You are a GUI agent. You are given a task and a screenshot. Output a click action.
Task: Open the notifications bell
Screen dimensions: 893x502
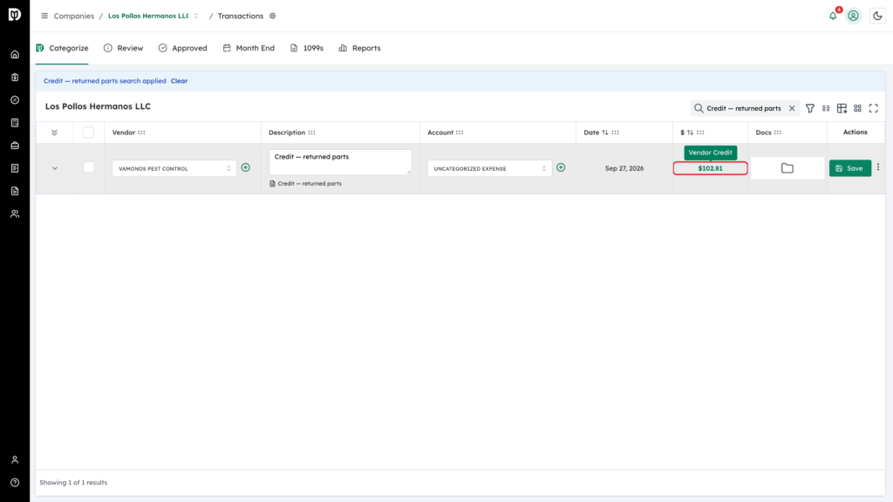(833, 16)
